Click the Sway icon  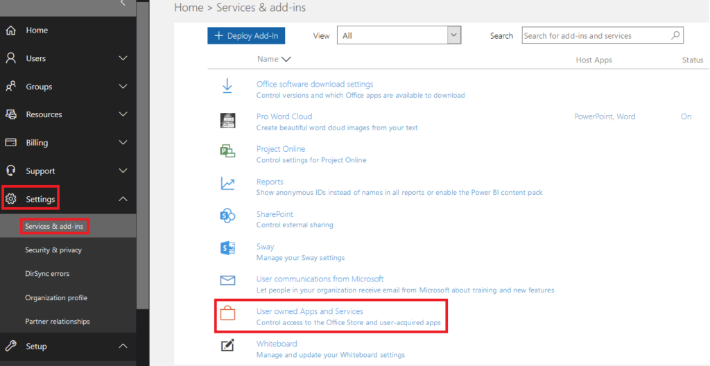pos(227,248)
